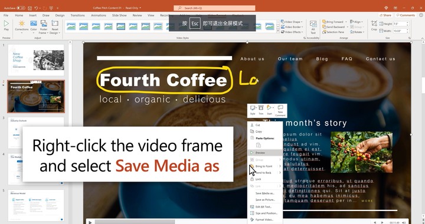Open the File menu
The height and width of the screenshot is (224, 425).
6,15
